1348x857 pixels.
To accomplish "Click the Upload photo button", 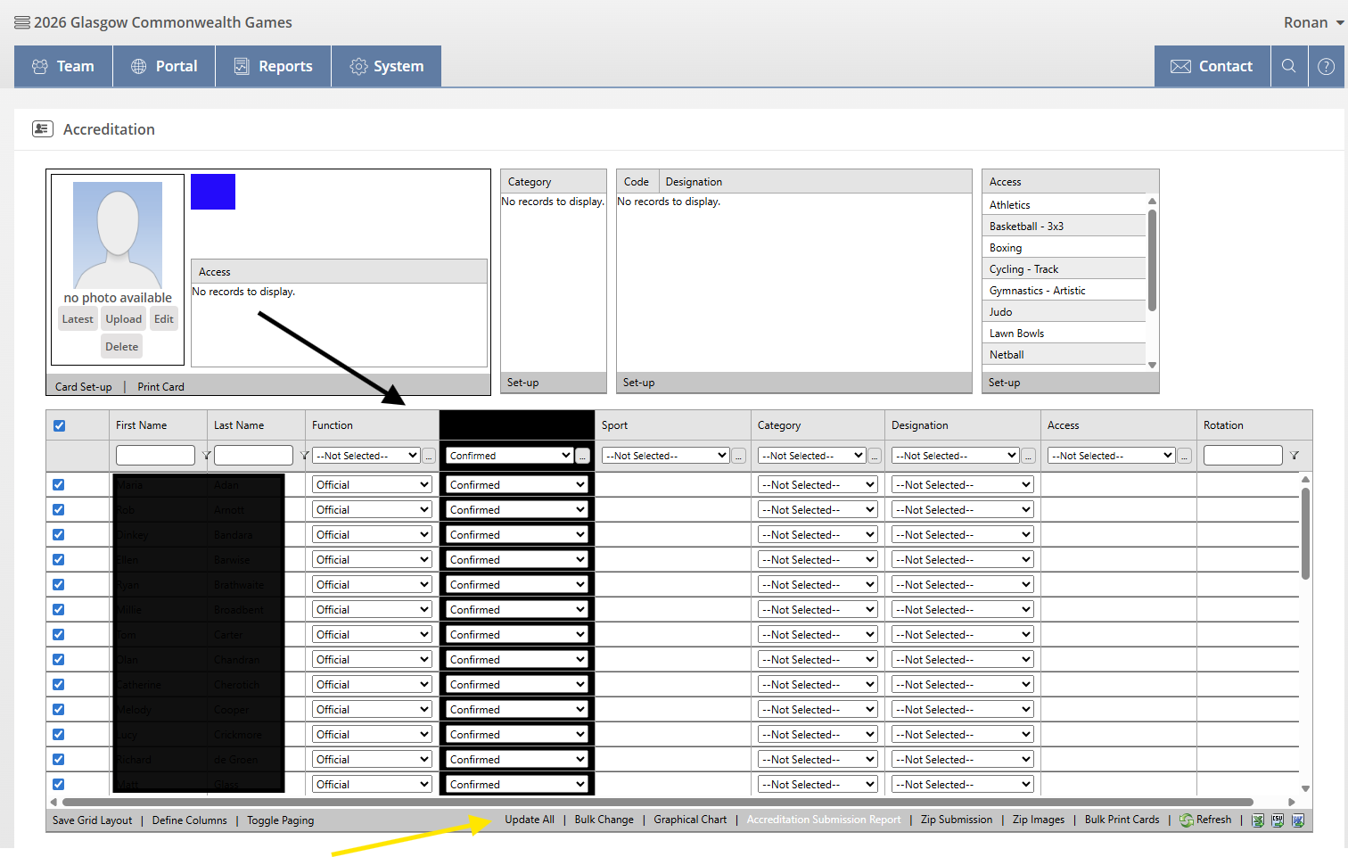I will [x=123, y=319].
